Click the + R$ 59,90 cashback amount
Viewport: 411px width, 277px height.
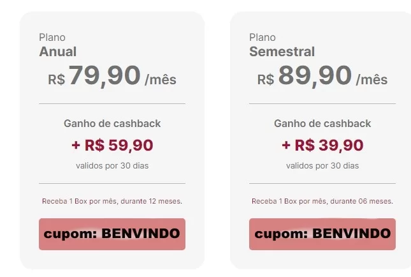tap(112, 145)
